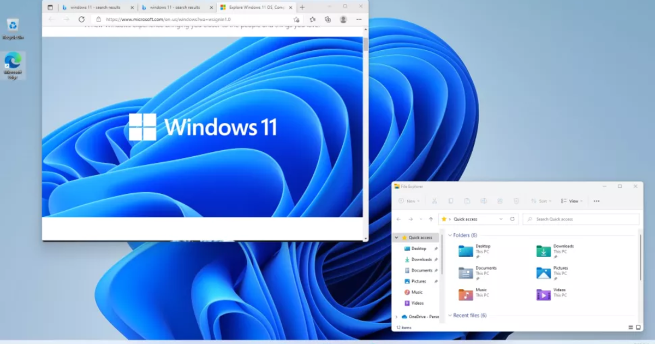Open Edge tab actions menu icon
This screenshot has height=344, width=655.
point(50,8)
